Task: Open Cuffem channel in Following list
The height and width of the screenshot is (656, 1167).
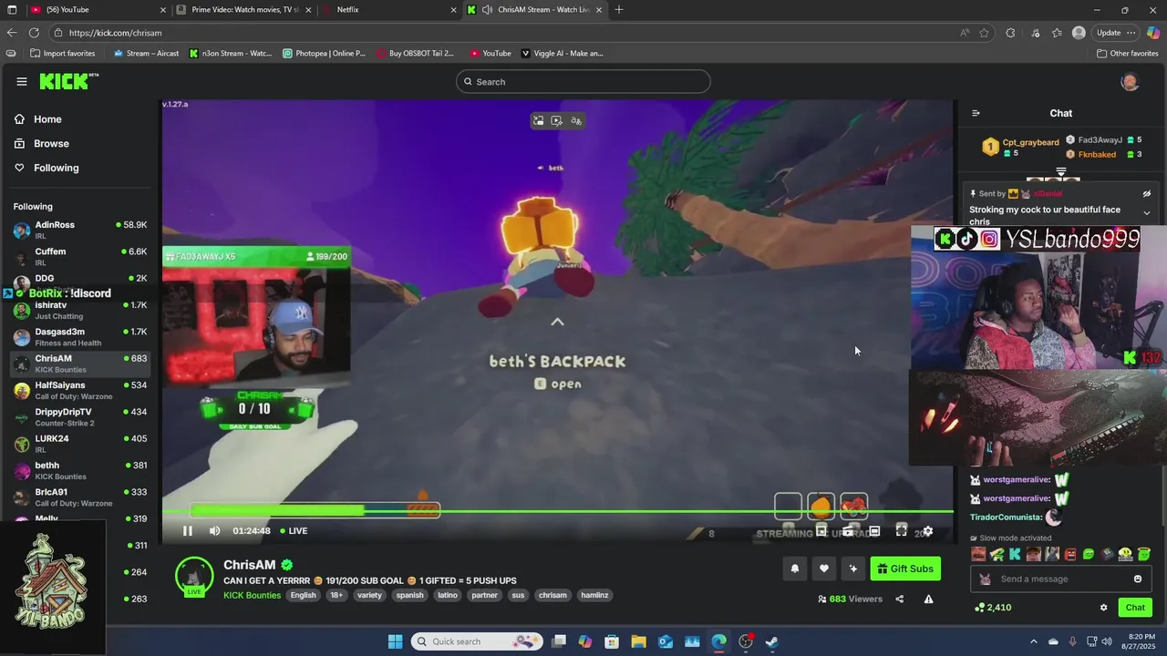Action: (x=80, y=256)
